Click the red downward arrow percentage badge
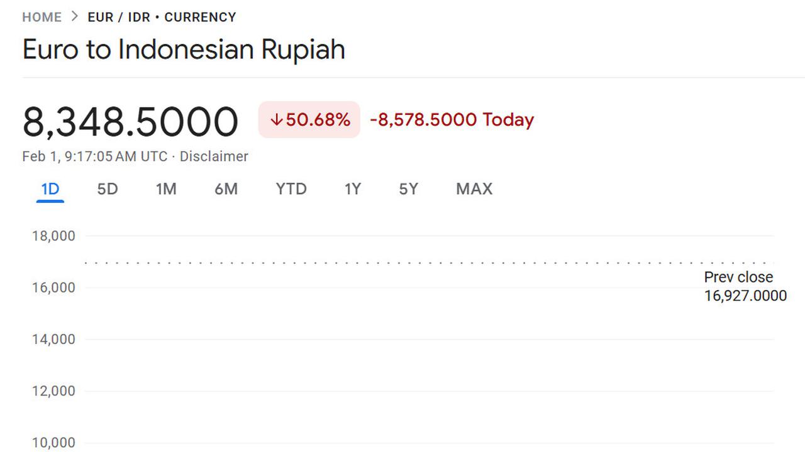This screenshot has width=805, height=452. [309, 119]
